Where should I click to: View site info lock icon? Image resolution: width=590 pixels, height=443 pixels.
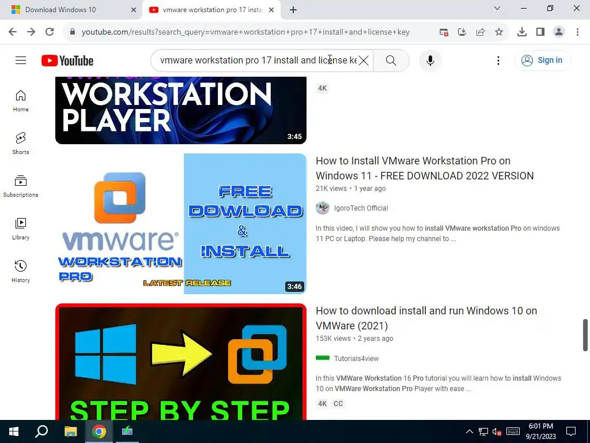[x=73, y=32]
